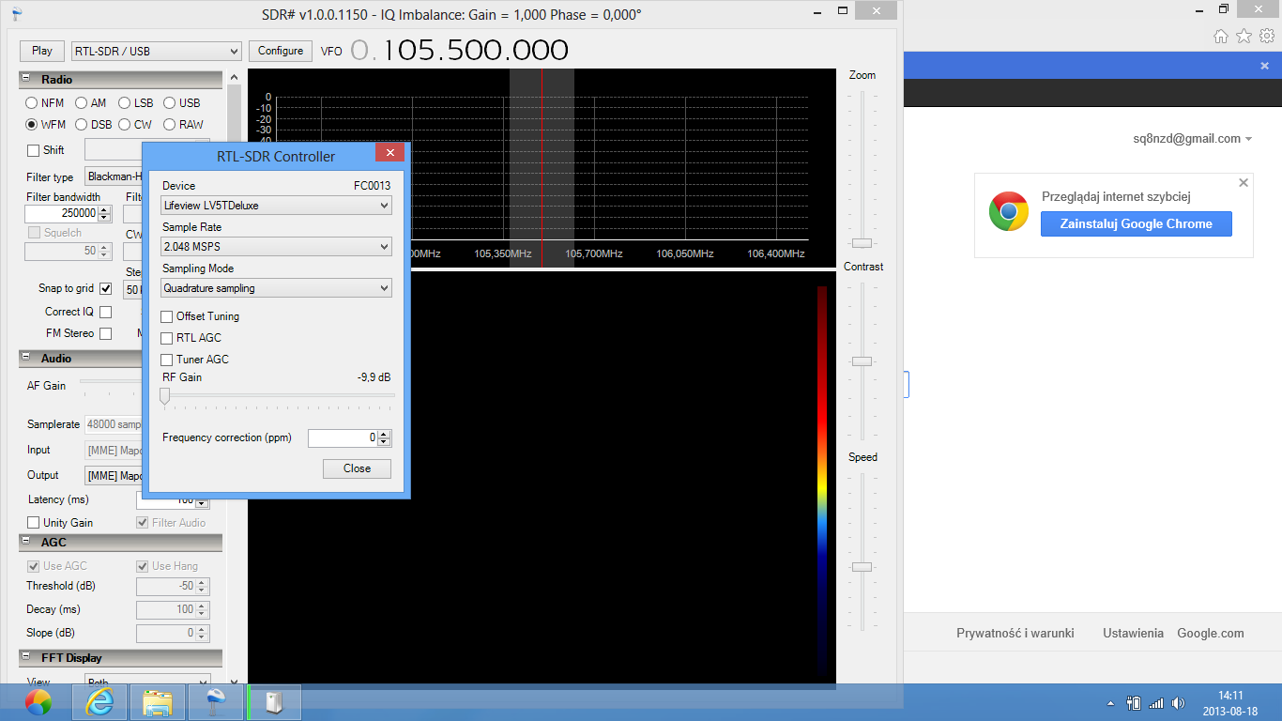Click the RF Gain slider handle
This screenshot has height=721, width=1282.
(165, 397)
